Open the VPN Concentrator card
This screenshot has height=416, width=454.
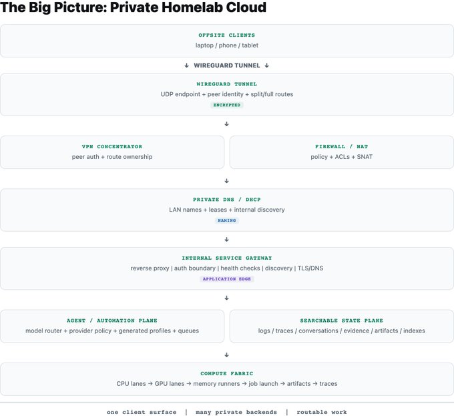point(112,152)
